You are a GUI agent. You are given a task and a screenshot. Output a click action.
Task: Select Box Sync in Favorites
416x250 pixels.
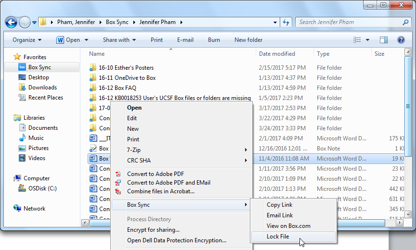coord(42,67)
